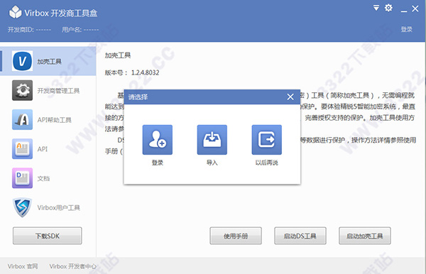Viewport: 426px width, 274px height.
Task: Open the Virbox用户工具 sidebar label
Action: (58, 208)
